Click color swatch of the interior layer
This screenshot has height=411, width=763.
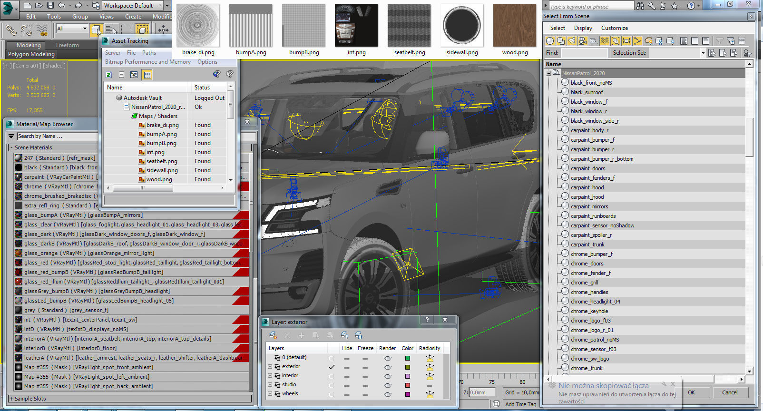408,376
